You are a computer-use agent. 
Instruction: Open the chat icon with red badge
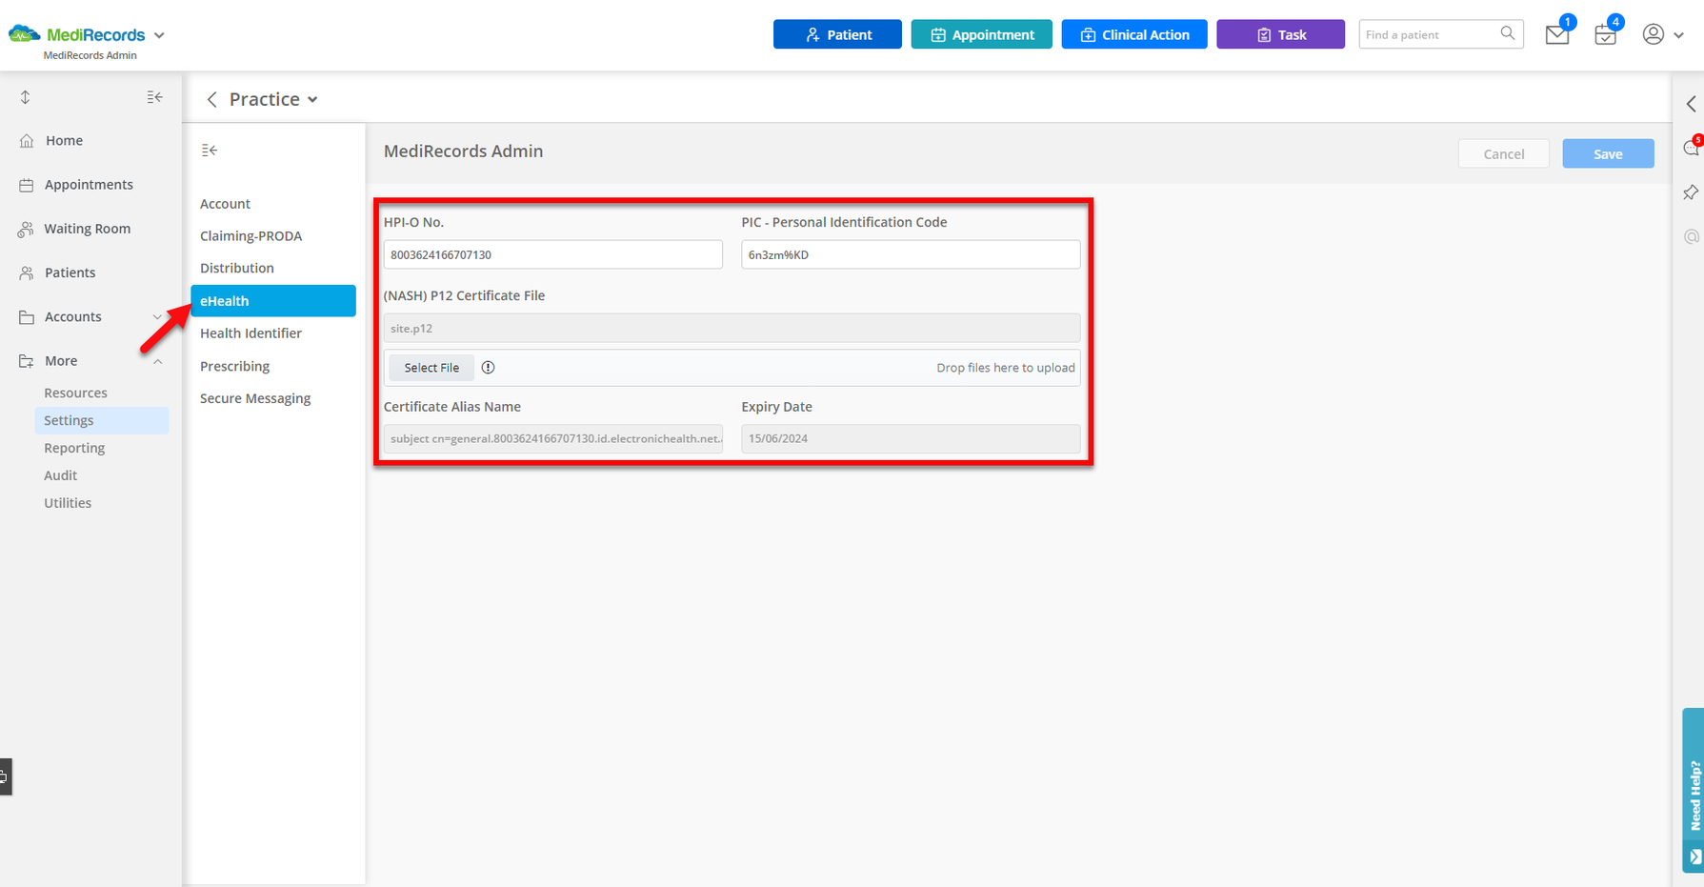[1692, 148]
